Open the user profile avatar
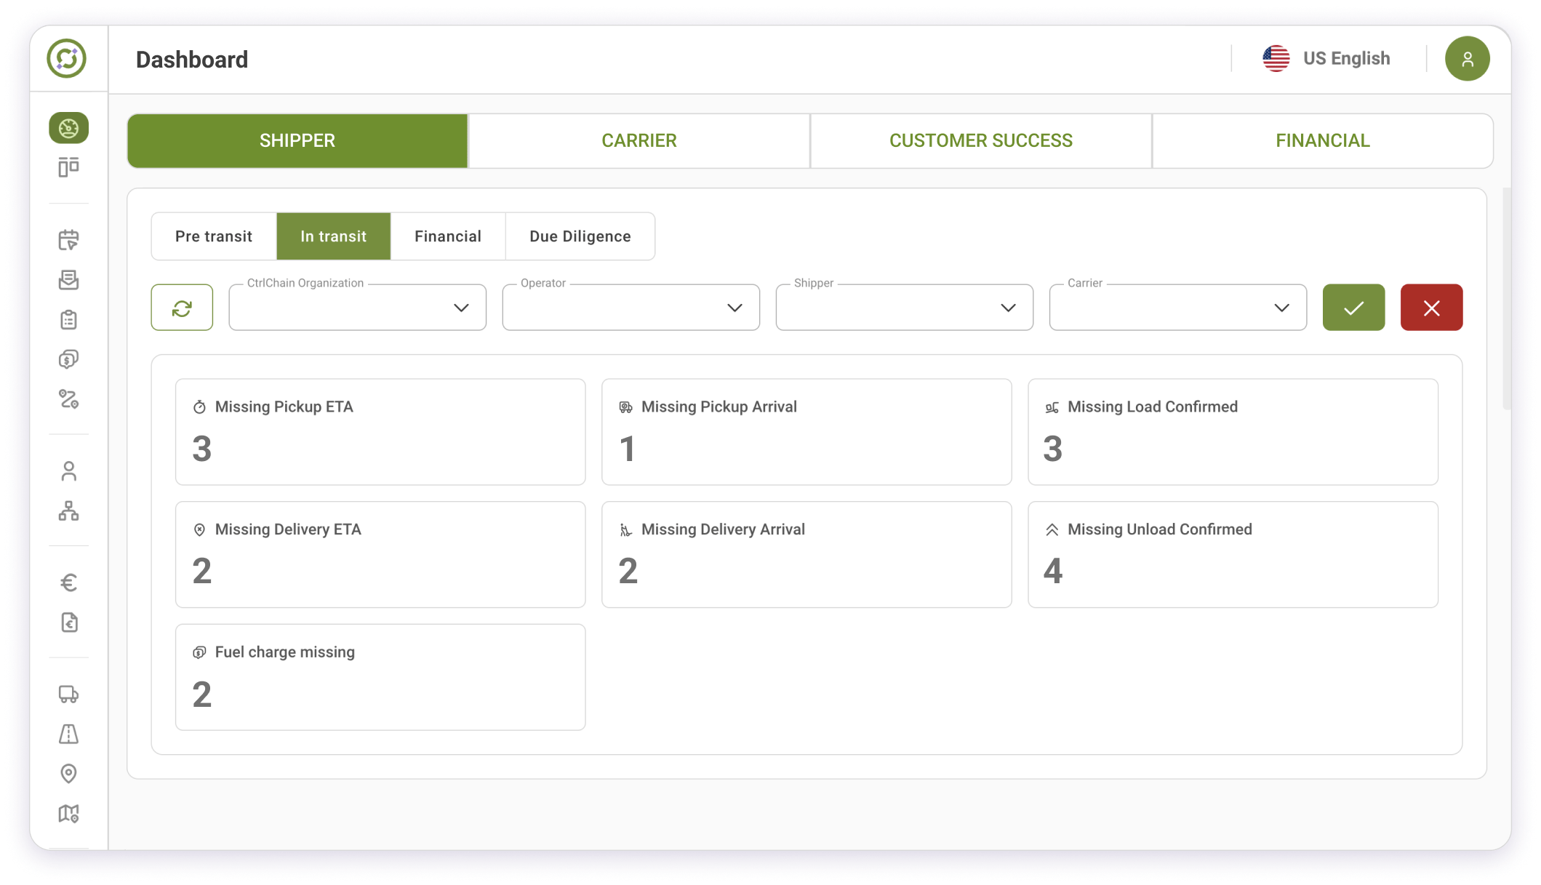 1467,59
